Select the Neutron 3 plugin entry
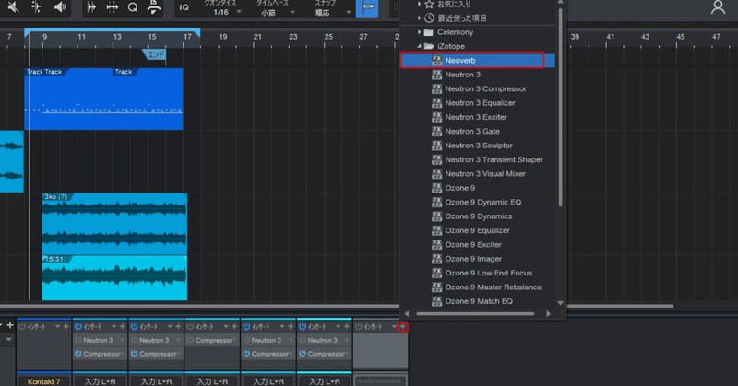 [x=478, y=75]
